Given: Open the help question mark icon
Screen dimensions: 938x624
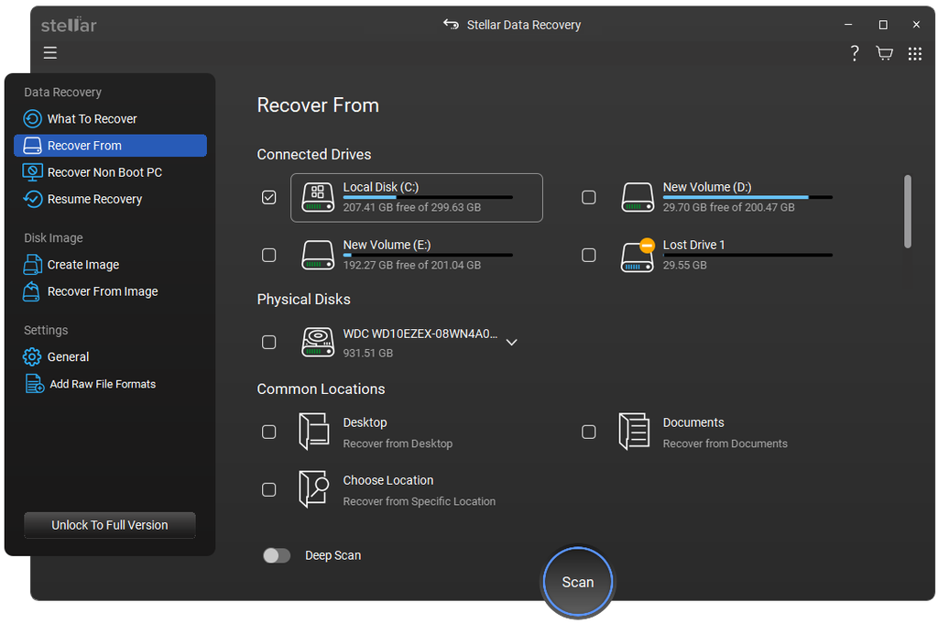Looking at the screenshot, I should click(855, 53).
